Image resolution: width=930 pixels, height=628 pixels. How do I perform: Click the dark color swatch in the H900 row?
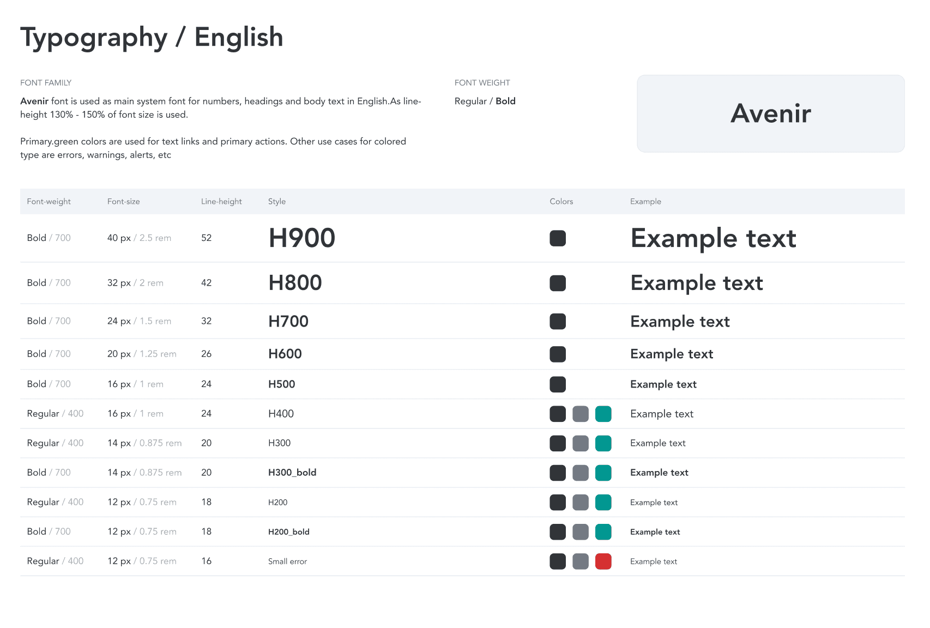[558, 238]
